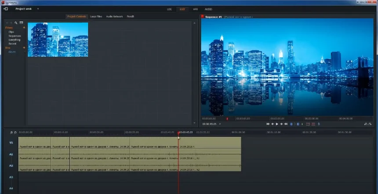Toggle the A4 audio track
This screenshot has height=194, width=378.
tap(11, 188)
